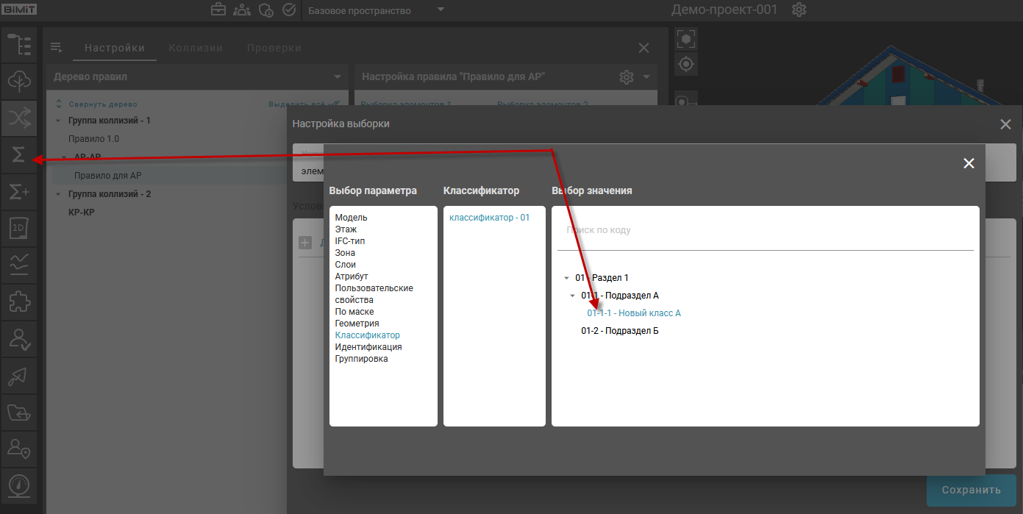Click the Поиск по коду search field
The image size is (1023, 514).
click(x=765, y=231)
